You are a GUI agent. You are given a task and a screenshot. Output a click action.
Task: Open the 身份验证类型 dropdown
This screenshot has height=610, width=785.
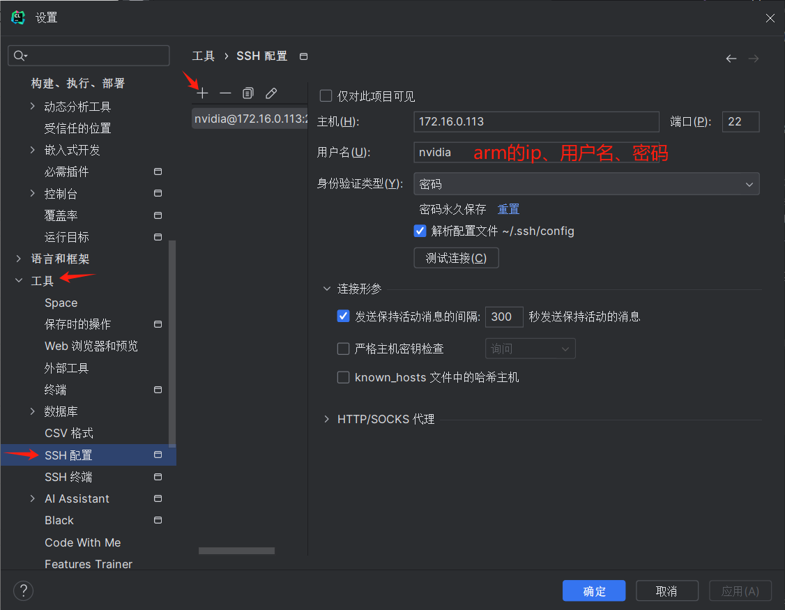coord(586,184)
